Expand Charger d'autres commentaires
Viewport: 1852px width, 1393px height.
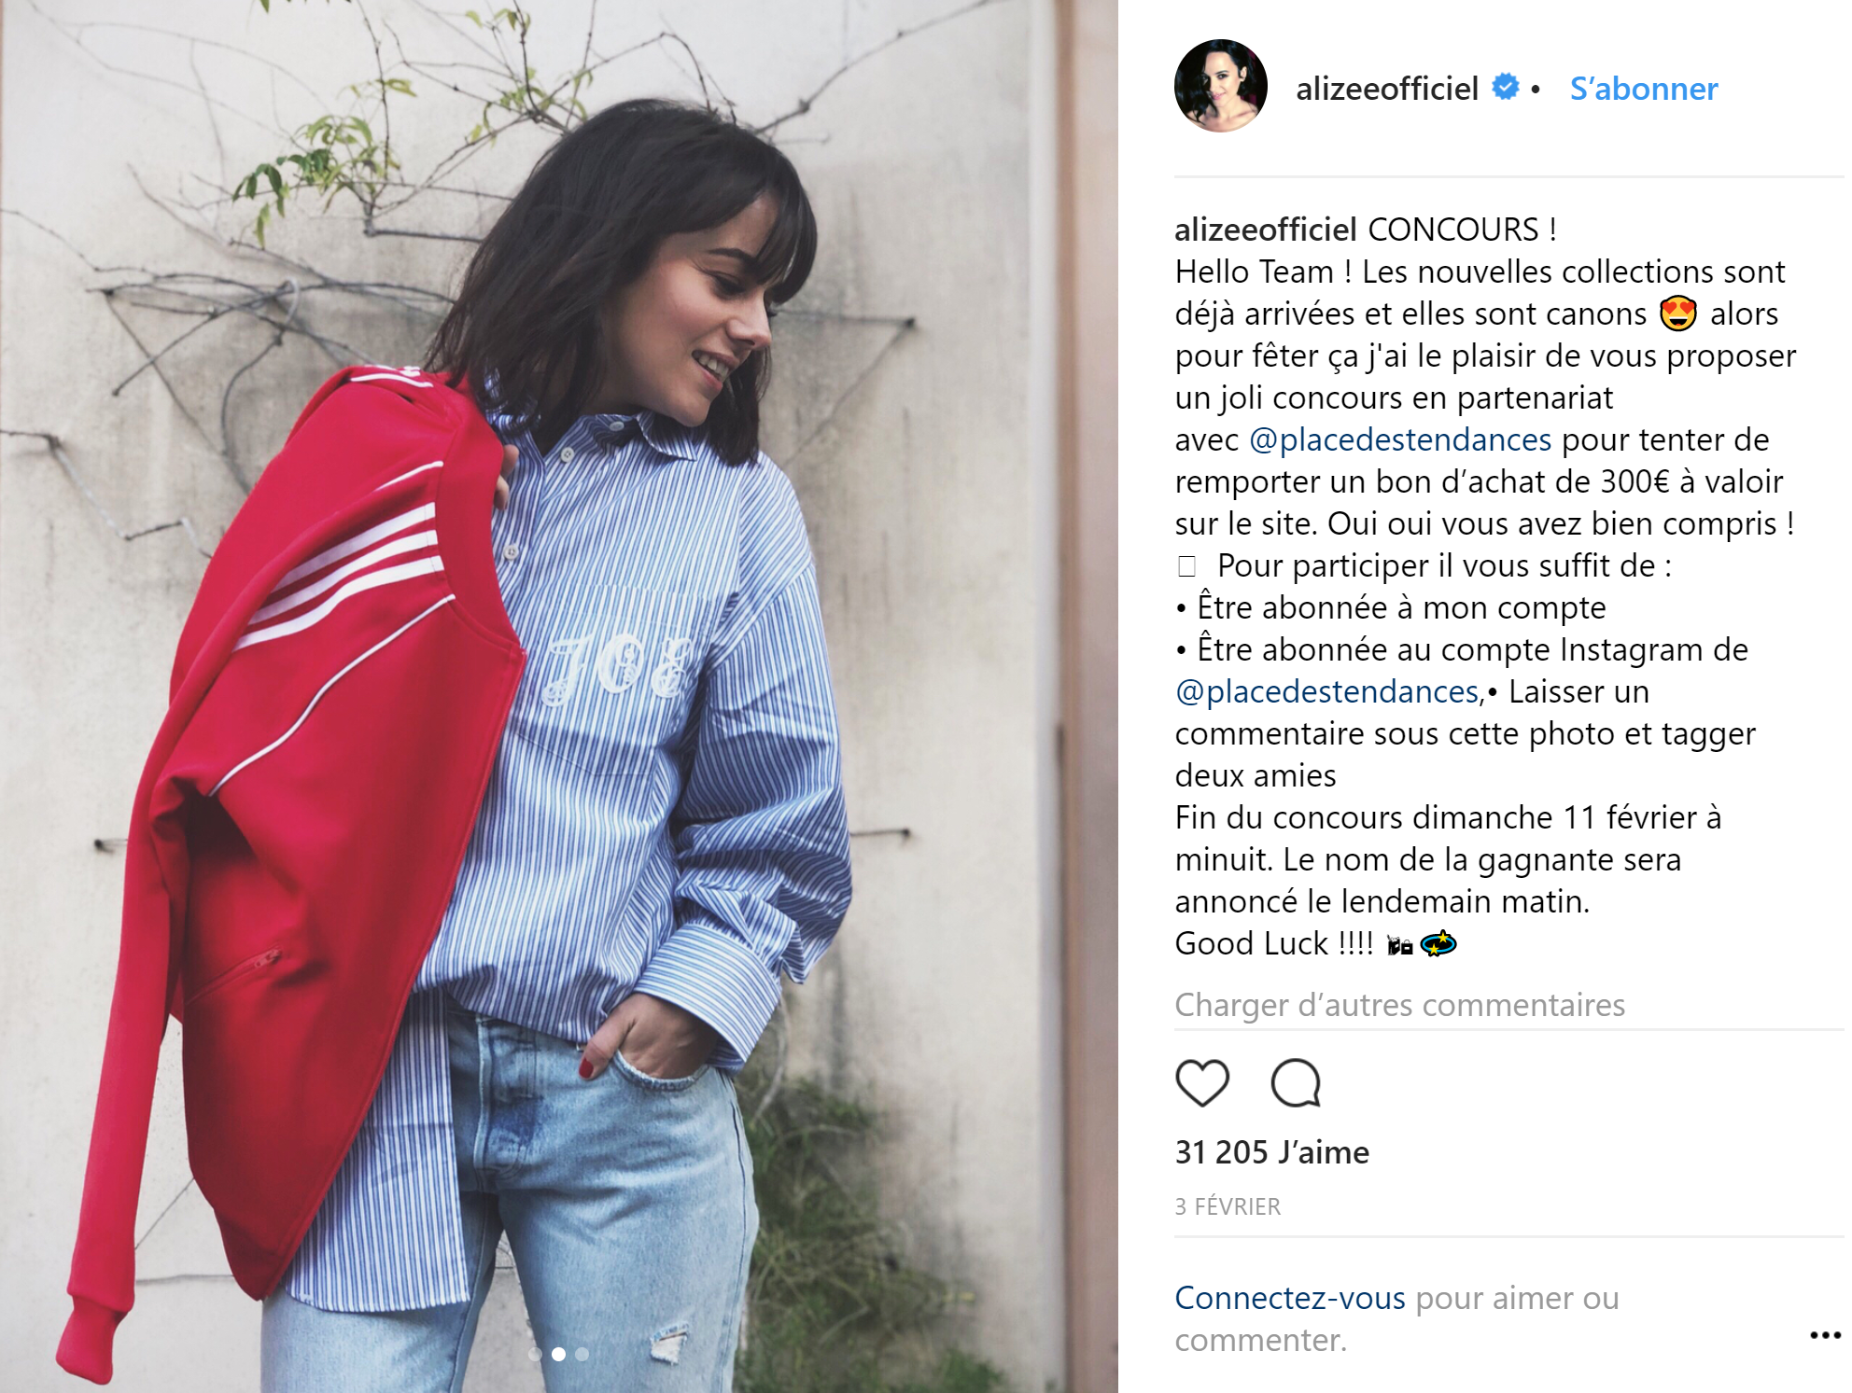click(1399, 1005)
